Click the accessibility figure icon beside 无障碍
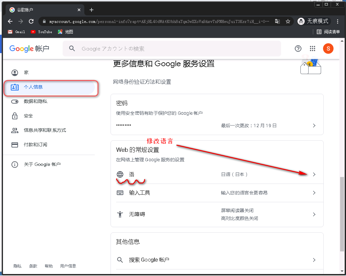Viewport: 346px width, 276px height. click(120, 214)
